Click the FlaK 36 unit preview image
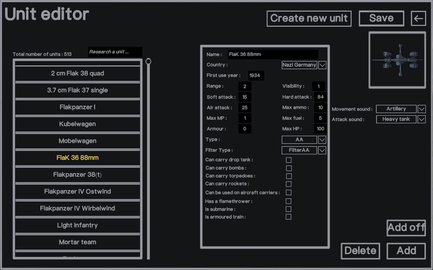This screenshot has height=270, width=433. tap(397, 60)
